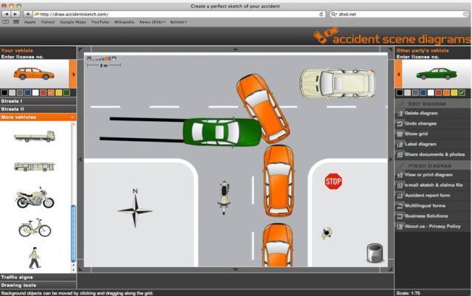Select the motorcycle vehicle icon

pyautogui.click(x=35, y=198)
